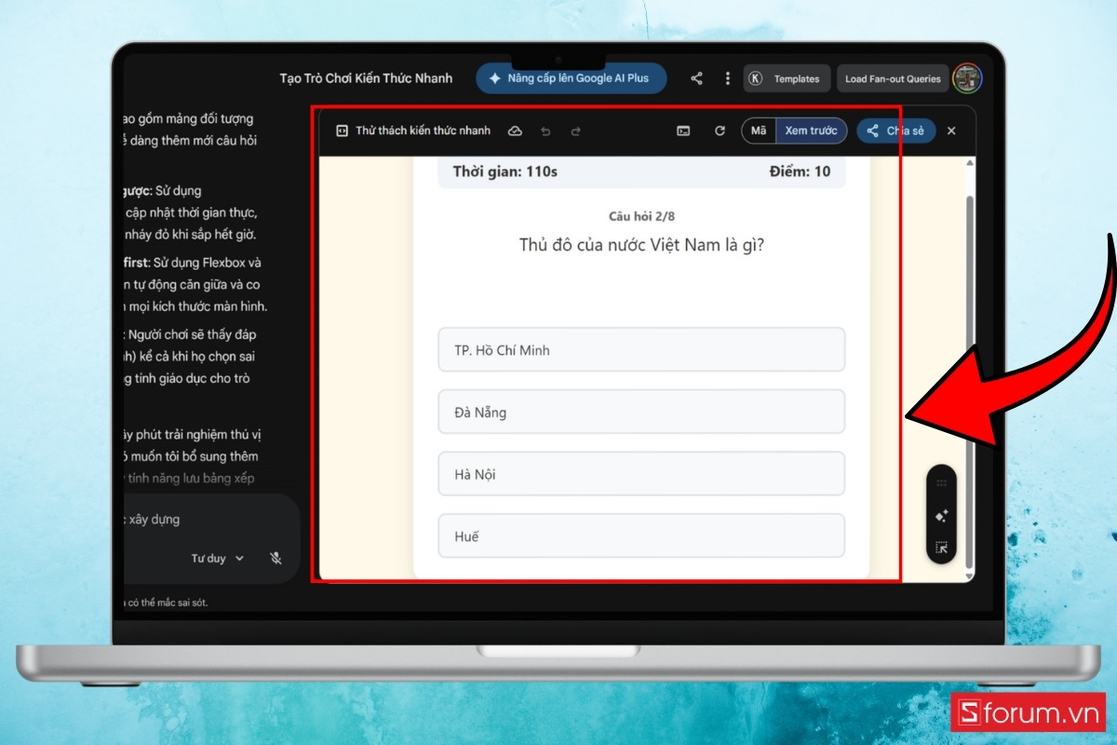Click the canvas title Thử thách kiến thức nhanh
1117x745 pixels.
(x=423, y=131)
